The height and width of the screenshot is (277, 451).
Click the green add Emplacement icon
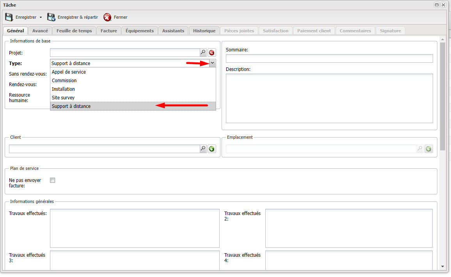point(428,149)
